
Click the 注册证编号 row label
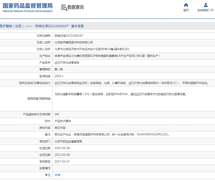pos(43,36)
